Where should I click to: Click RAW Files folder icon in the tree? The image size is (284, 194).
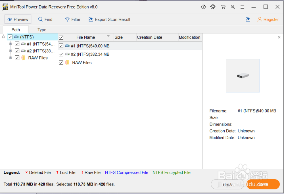coord(23,58)
